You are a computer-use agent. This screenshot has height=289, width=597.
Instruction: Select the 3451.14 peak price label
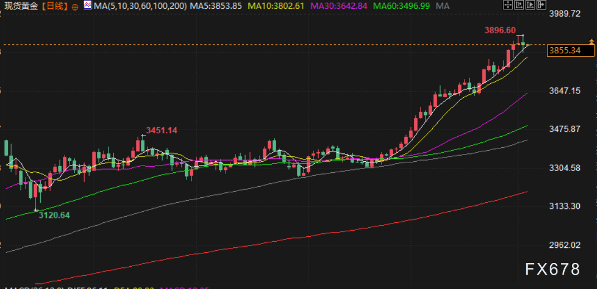pyautogui.click(x=162, y=130)
